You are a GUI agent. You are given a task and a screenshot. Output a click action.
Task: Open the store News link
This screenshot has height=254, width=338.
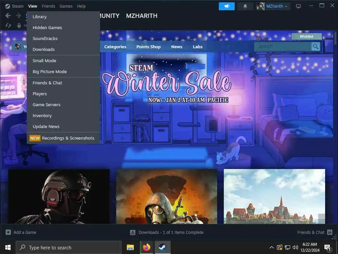pos(177,47)
